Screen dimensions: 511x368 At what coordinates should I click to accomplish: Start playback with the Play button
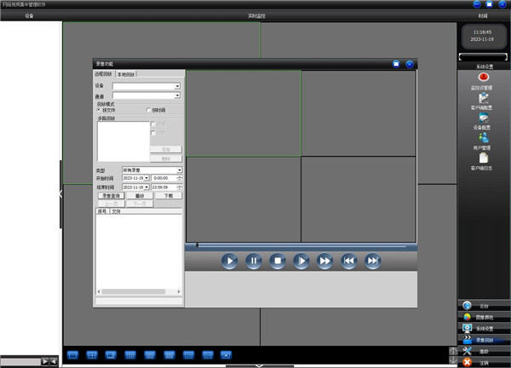[229, 261]
